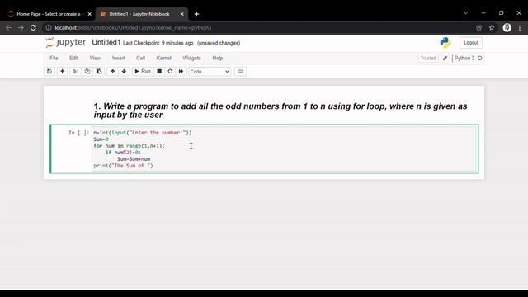Click the pencil edit mode icon
528x297 pixels.
tap(445, 59)
